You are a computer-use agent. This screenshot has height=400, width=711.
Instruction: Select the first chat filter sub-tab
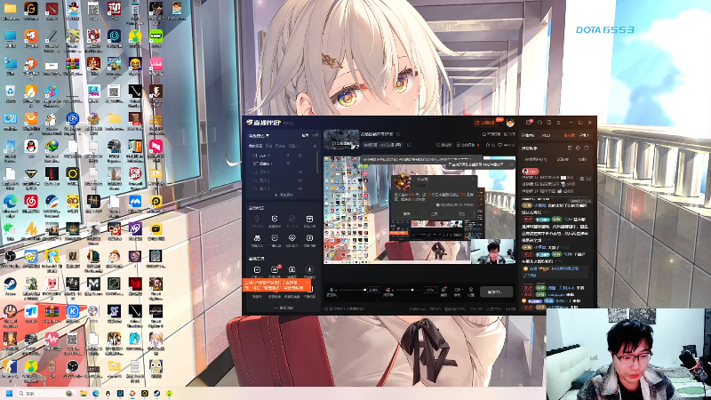pos(536,160)
